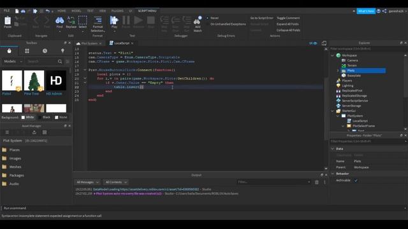Click the Select dashed-box tool
The height and width of the screenshot is (229, 408).
point(82,20)
